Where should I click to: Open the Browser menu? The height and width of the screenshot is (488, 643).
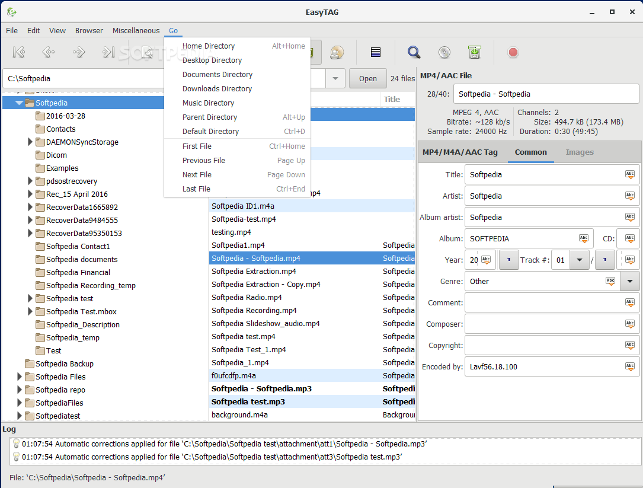pyautogui.click(x=89, y=30)
